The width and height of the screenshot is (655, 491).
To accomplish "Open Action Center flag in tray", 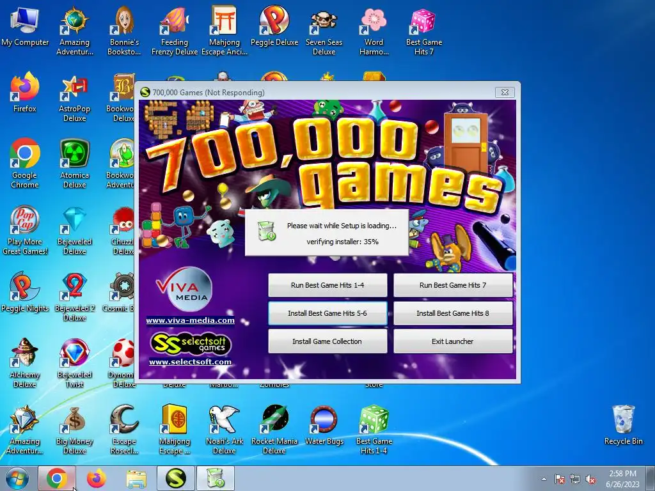I will point(560,479).
